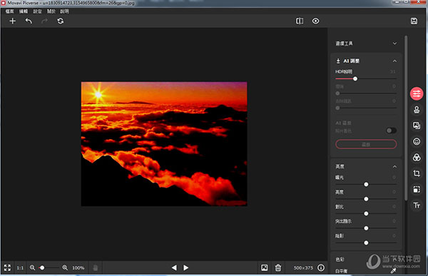This screenshot has height=276, width=428.
Task: Click the 100% zoom value
Action: pos(78,268)
